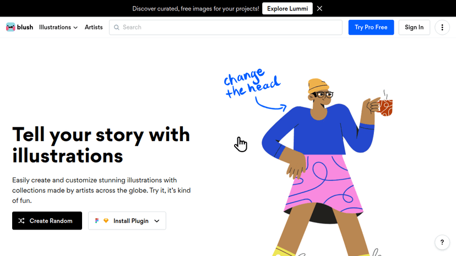Click the red coffee mug illustration
Viewport: 456px width, 256px height.
click(x=386, y=107)
